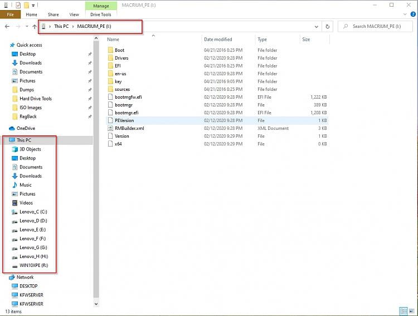Select Lenovo_C (C:) drive in sidebar

click(33, 212)
